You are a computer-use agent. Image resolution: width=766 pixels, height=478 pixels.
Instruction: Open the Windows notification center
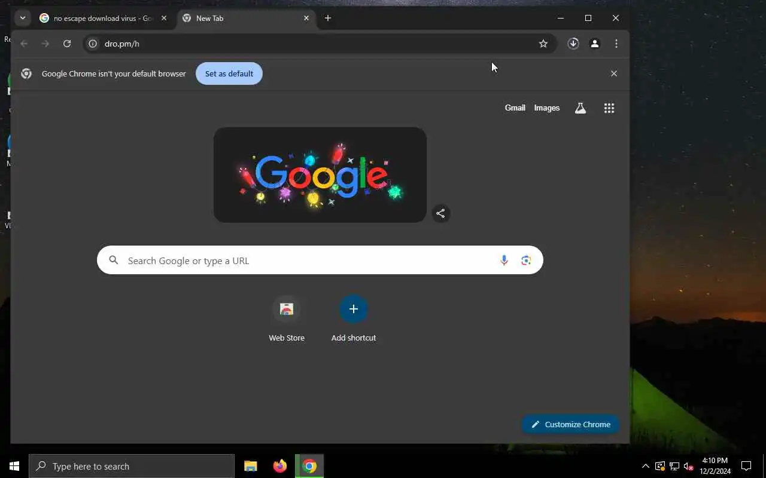(746, 466)
